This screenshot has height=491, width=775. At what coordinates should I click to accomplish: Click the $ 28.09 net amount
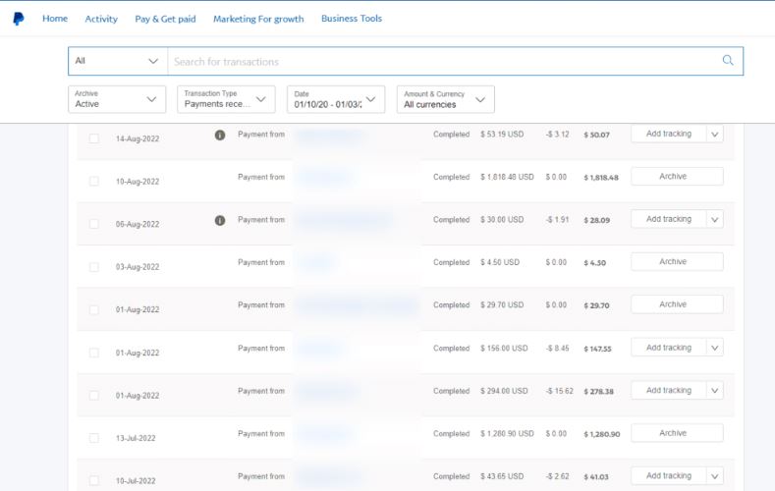(596, 220)
